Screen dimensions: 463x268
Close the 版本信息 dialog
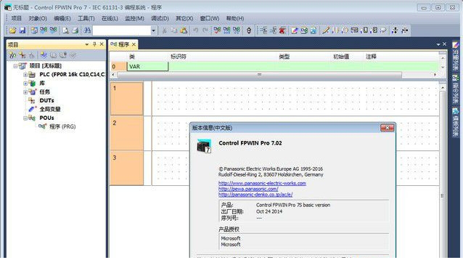[x=388, y=128]
